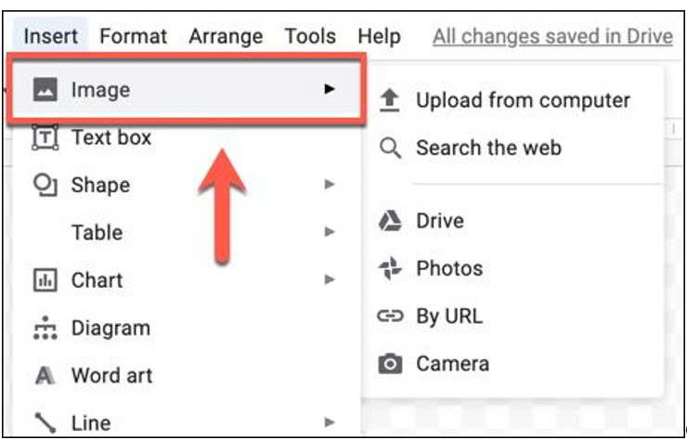Image resolution: width=687 pixels, height=440 pixels.
Task: Click the Chart icon
Action: point(45,280)
